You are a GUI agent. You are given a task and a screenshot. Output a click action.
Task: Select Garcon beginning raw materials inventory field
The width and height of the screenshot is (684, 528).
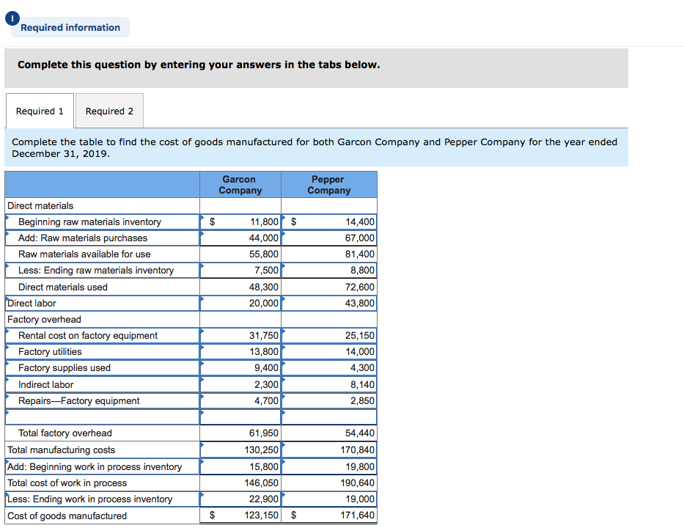[240, 221]
